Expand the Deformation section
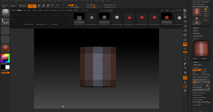 point(197,65)
